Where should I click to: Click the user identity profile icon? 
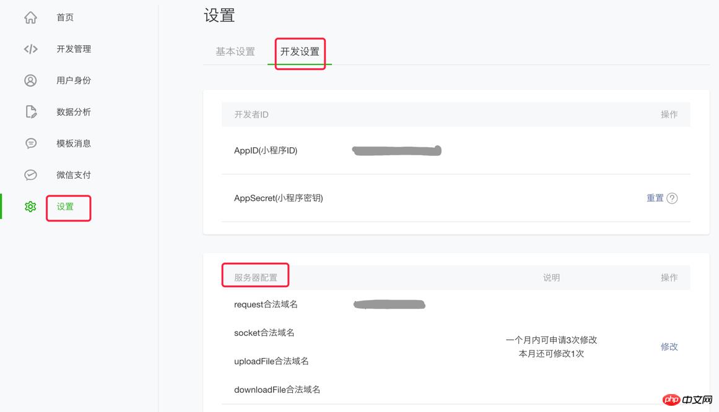(x=30, y=80)
